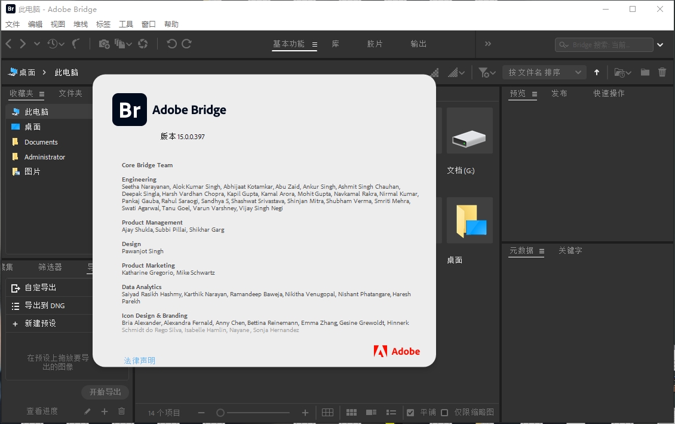This screenshot has height=424, width=675.
Task: Enable the 仅限缩略图 checkbox
Action: [x=444, y=413]
